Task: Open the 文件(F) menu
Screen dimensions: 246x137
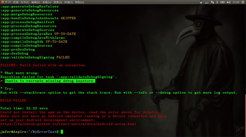Action: click(x=25, y=2)
